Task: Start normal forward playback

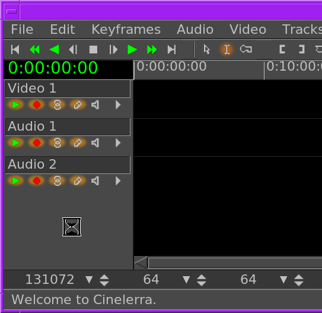Action: [132, 49]
